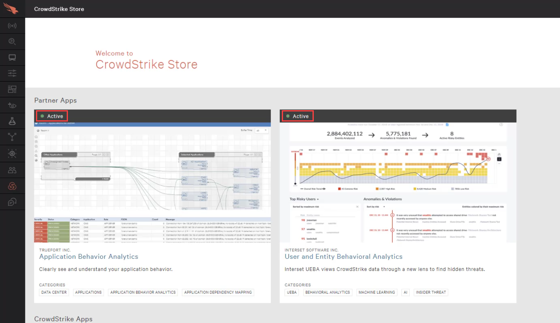Open the Investigate magnifier sidebar icon
The width and height of the screenshot is (560, 323).
click(12, 41)
